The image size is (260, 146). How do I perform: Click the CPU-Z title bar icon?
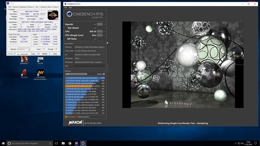coord(8,3)
